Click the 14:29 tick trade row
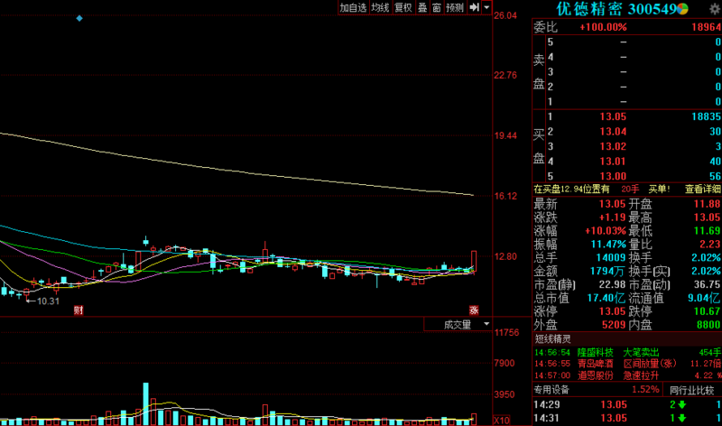This screenshot has width=722, height=426. tap(627, 404)
